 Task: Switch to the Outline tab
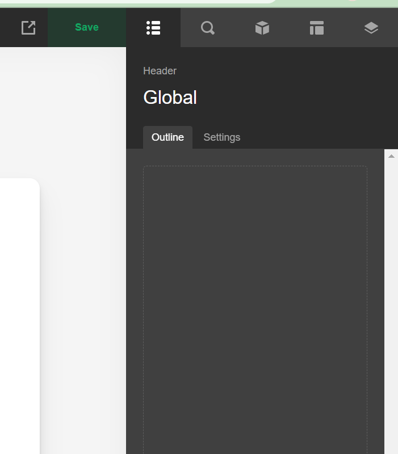[x=167, y=137]
